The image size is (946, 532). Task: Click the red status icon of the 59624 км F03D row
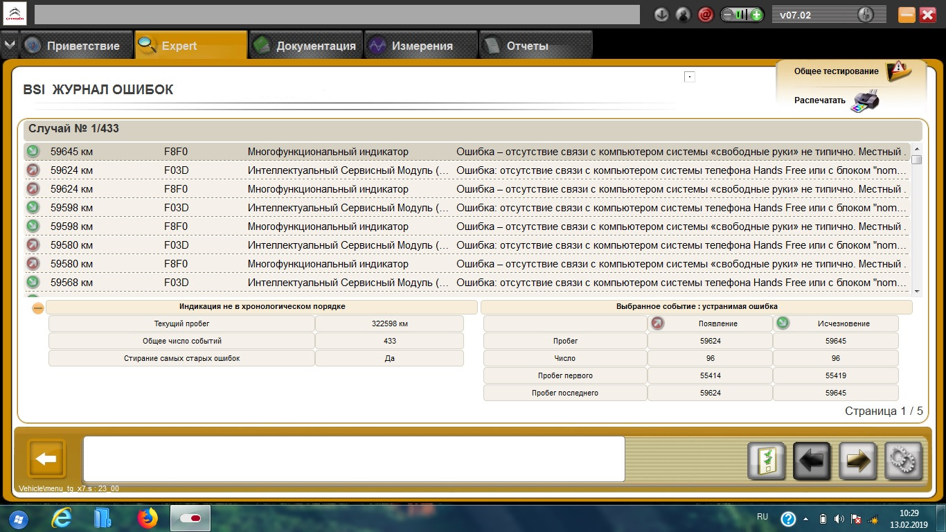(33, 170)
